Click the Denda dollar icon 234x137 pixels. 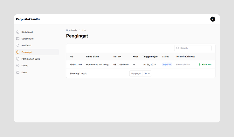18,66
